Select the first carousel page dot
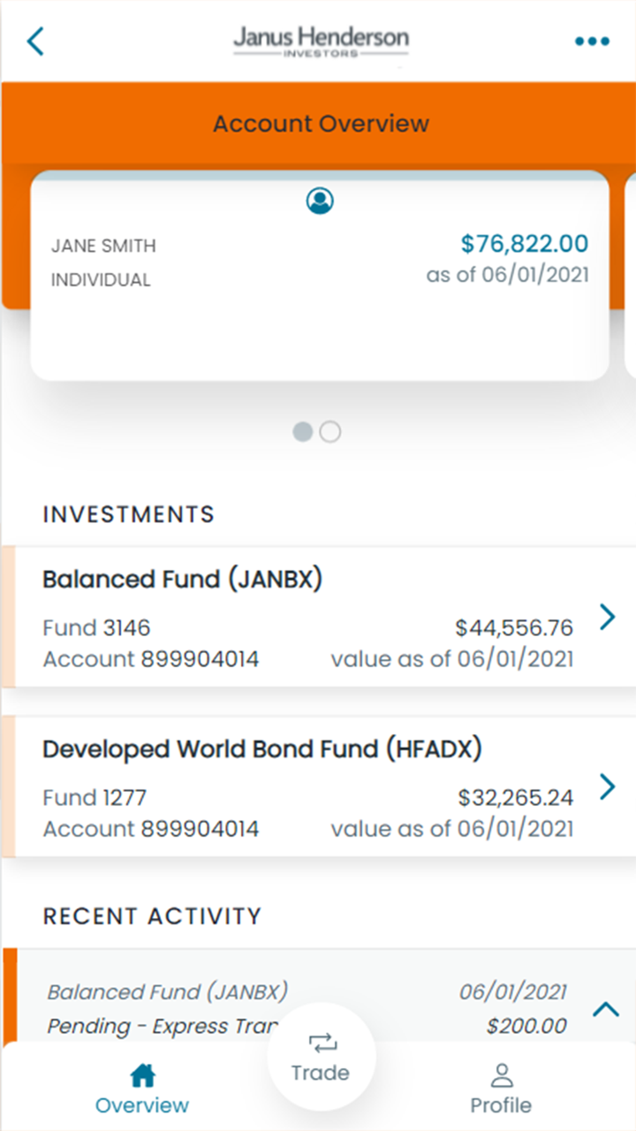This screenshot has width=636, height=1131. tap(303, 432)
